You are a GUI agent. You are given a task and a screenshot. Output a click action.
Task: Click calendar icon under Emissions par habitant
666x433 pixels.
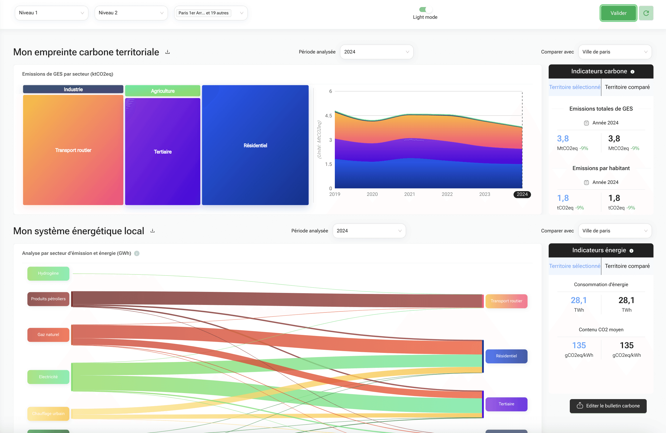point(586,183)
